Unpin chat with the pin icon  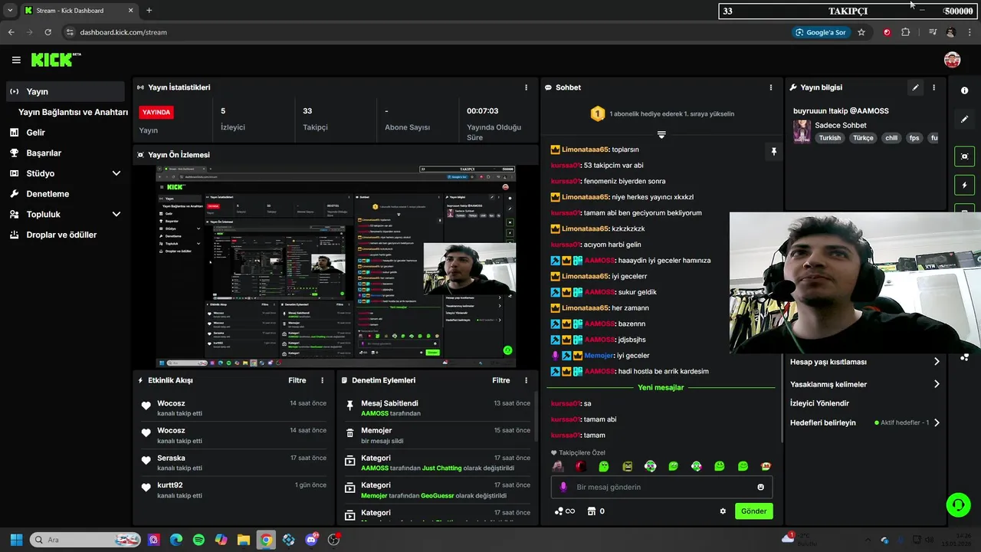(x=773, y=152)
